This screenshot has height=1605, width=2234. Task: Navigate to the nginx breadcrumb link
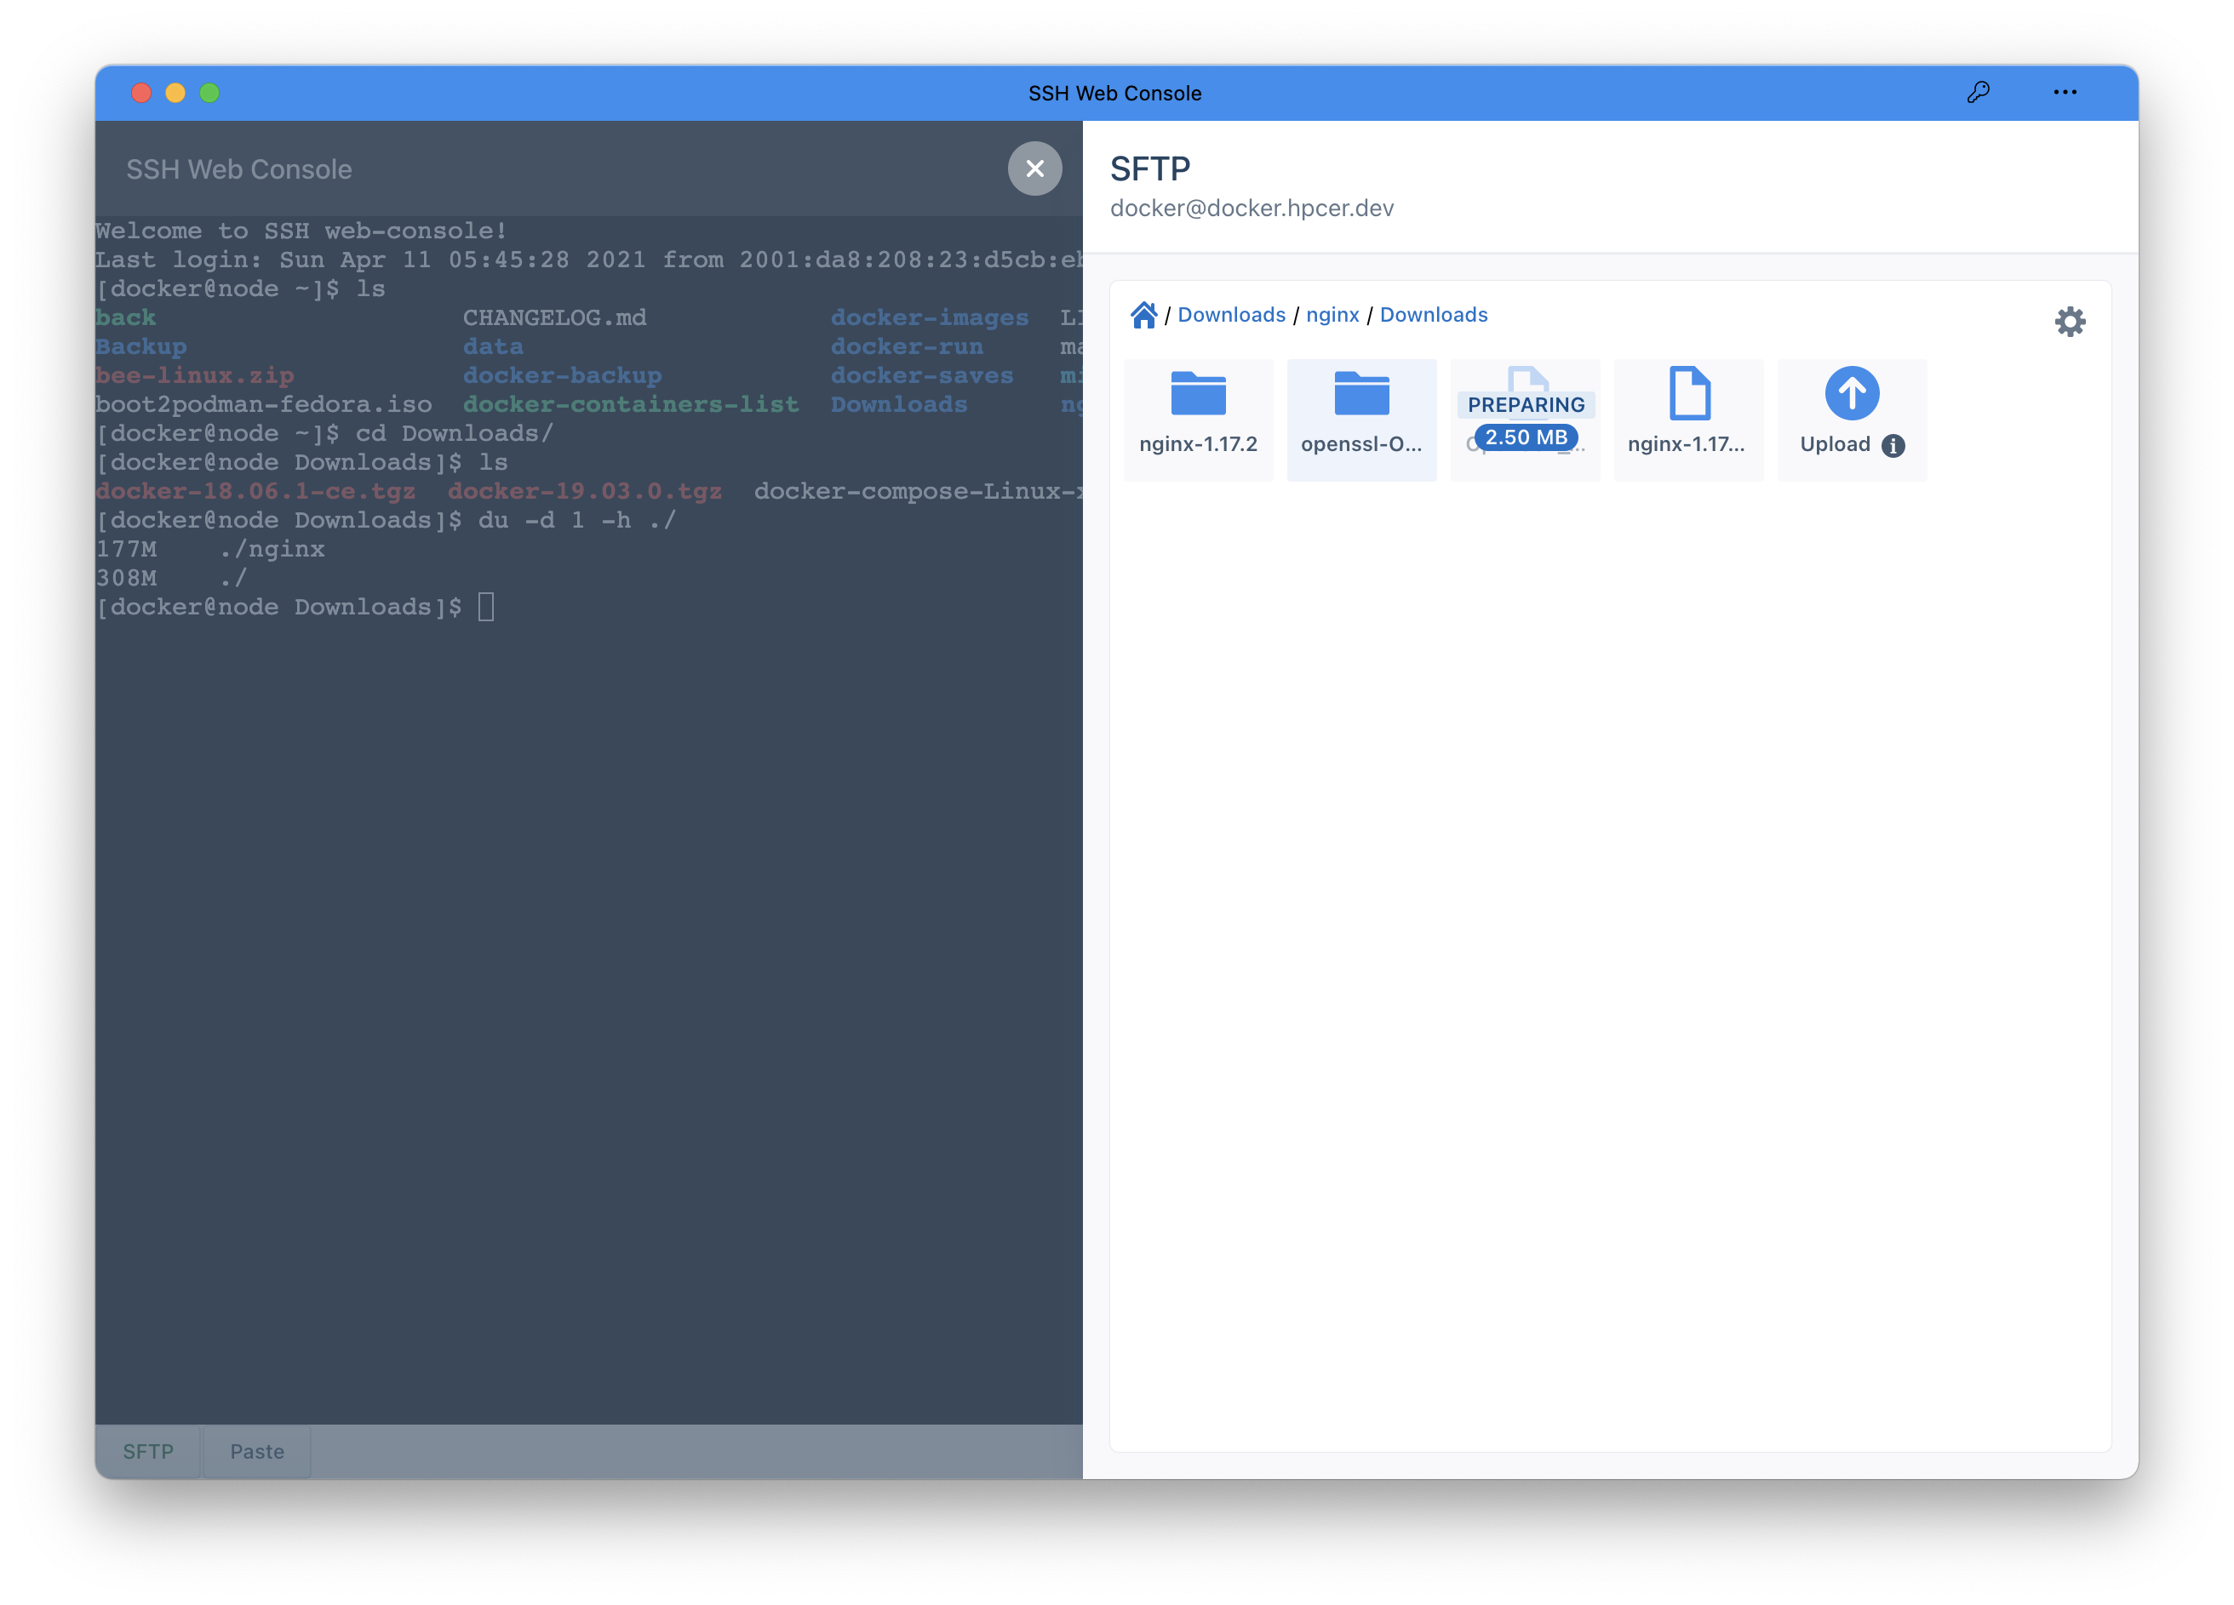(x=1332, y=315)
